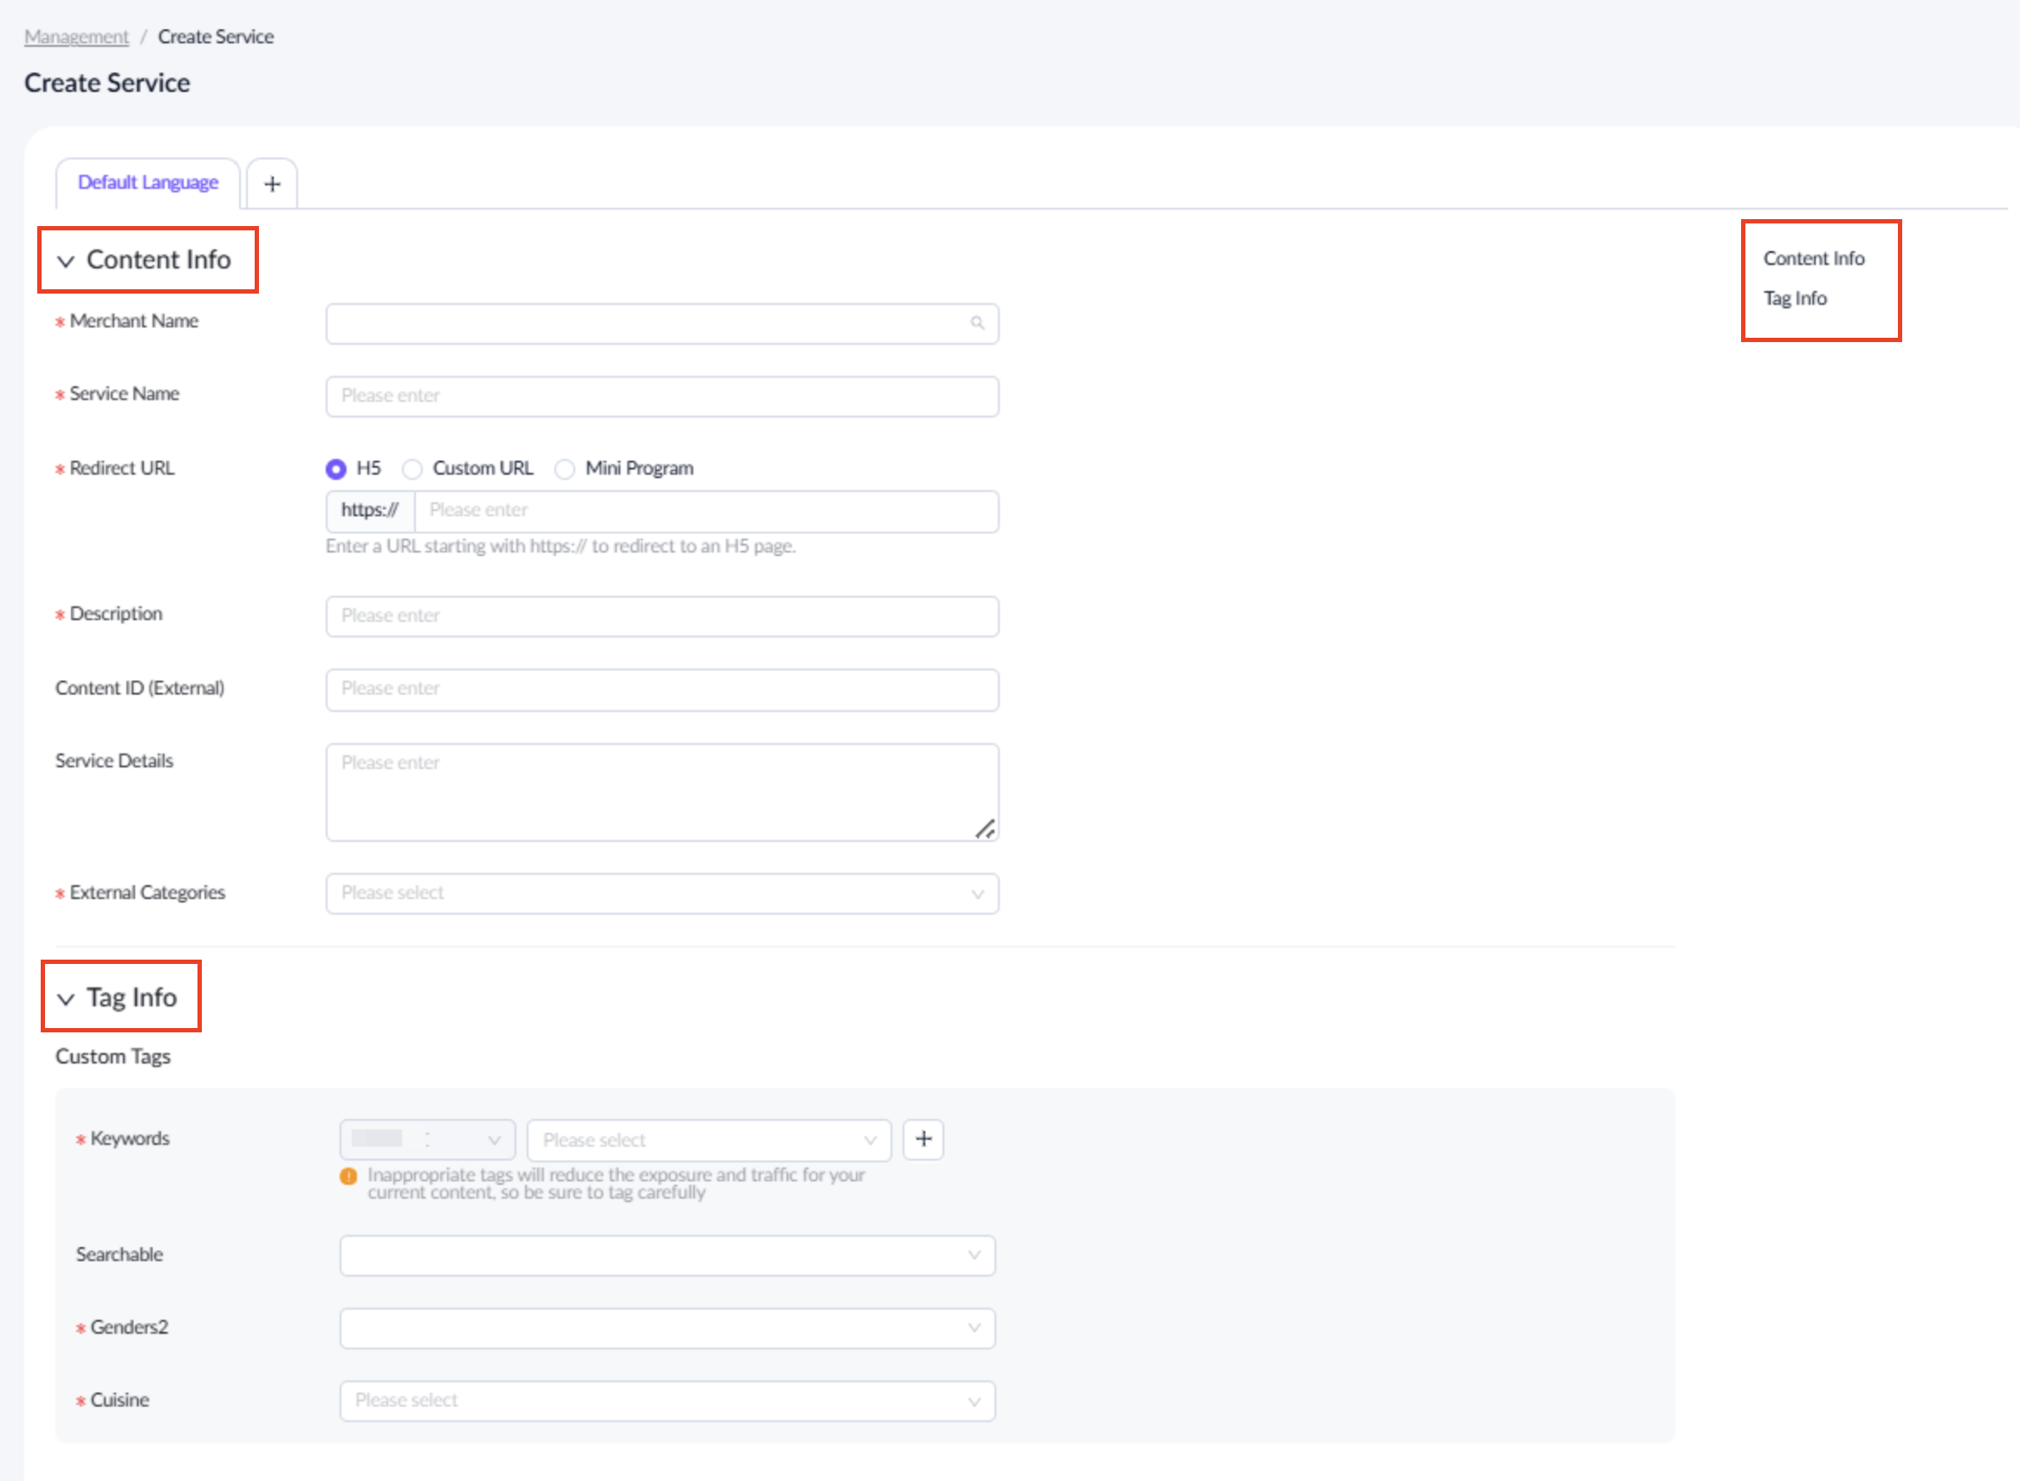Click the Management breadcrumb link
The image size is (2020, 1481).
tap(76, 36)
